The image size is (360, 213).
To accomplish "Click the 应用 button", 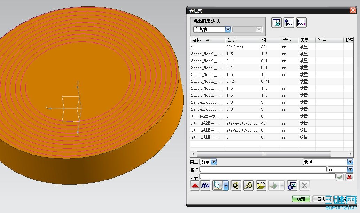I will pyautogui.click(x=321, y=199).
